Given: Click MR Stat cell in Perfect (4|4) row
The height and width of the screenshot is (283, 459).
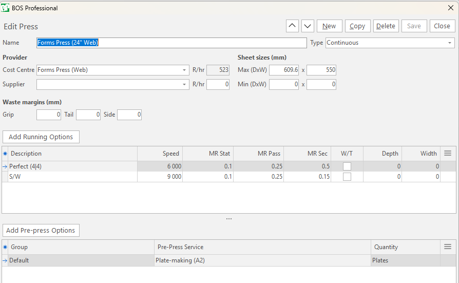Looking at the screenshot, I should (x=208, y=166).
